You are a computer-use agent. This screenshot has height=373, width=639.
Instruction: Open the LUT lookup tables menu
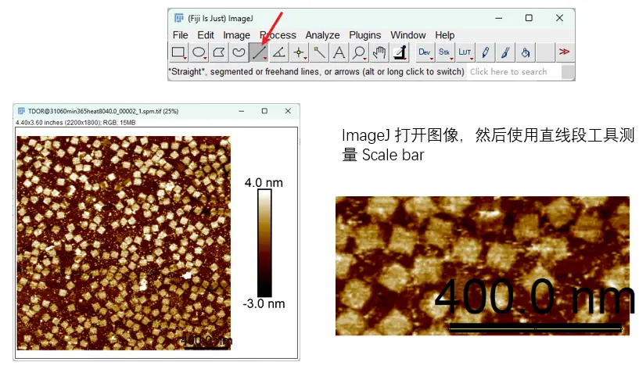(x=465, y=52)
